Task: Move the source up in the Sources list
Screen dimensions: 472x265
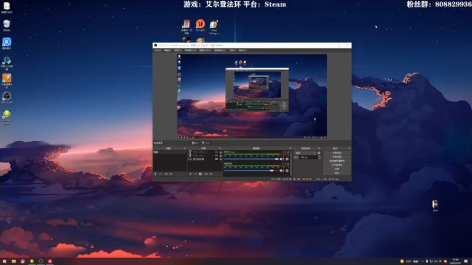Action: [206, 174]
